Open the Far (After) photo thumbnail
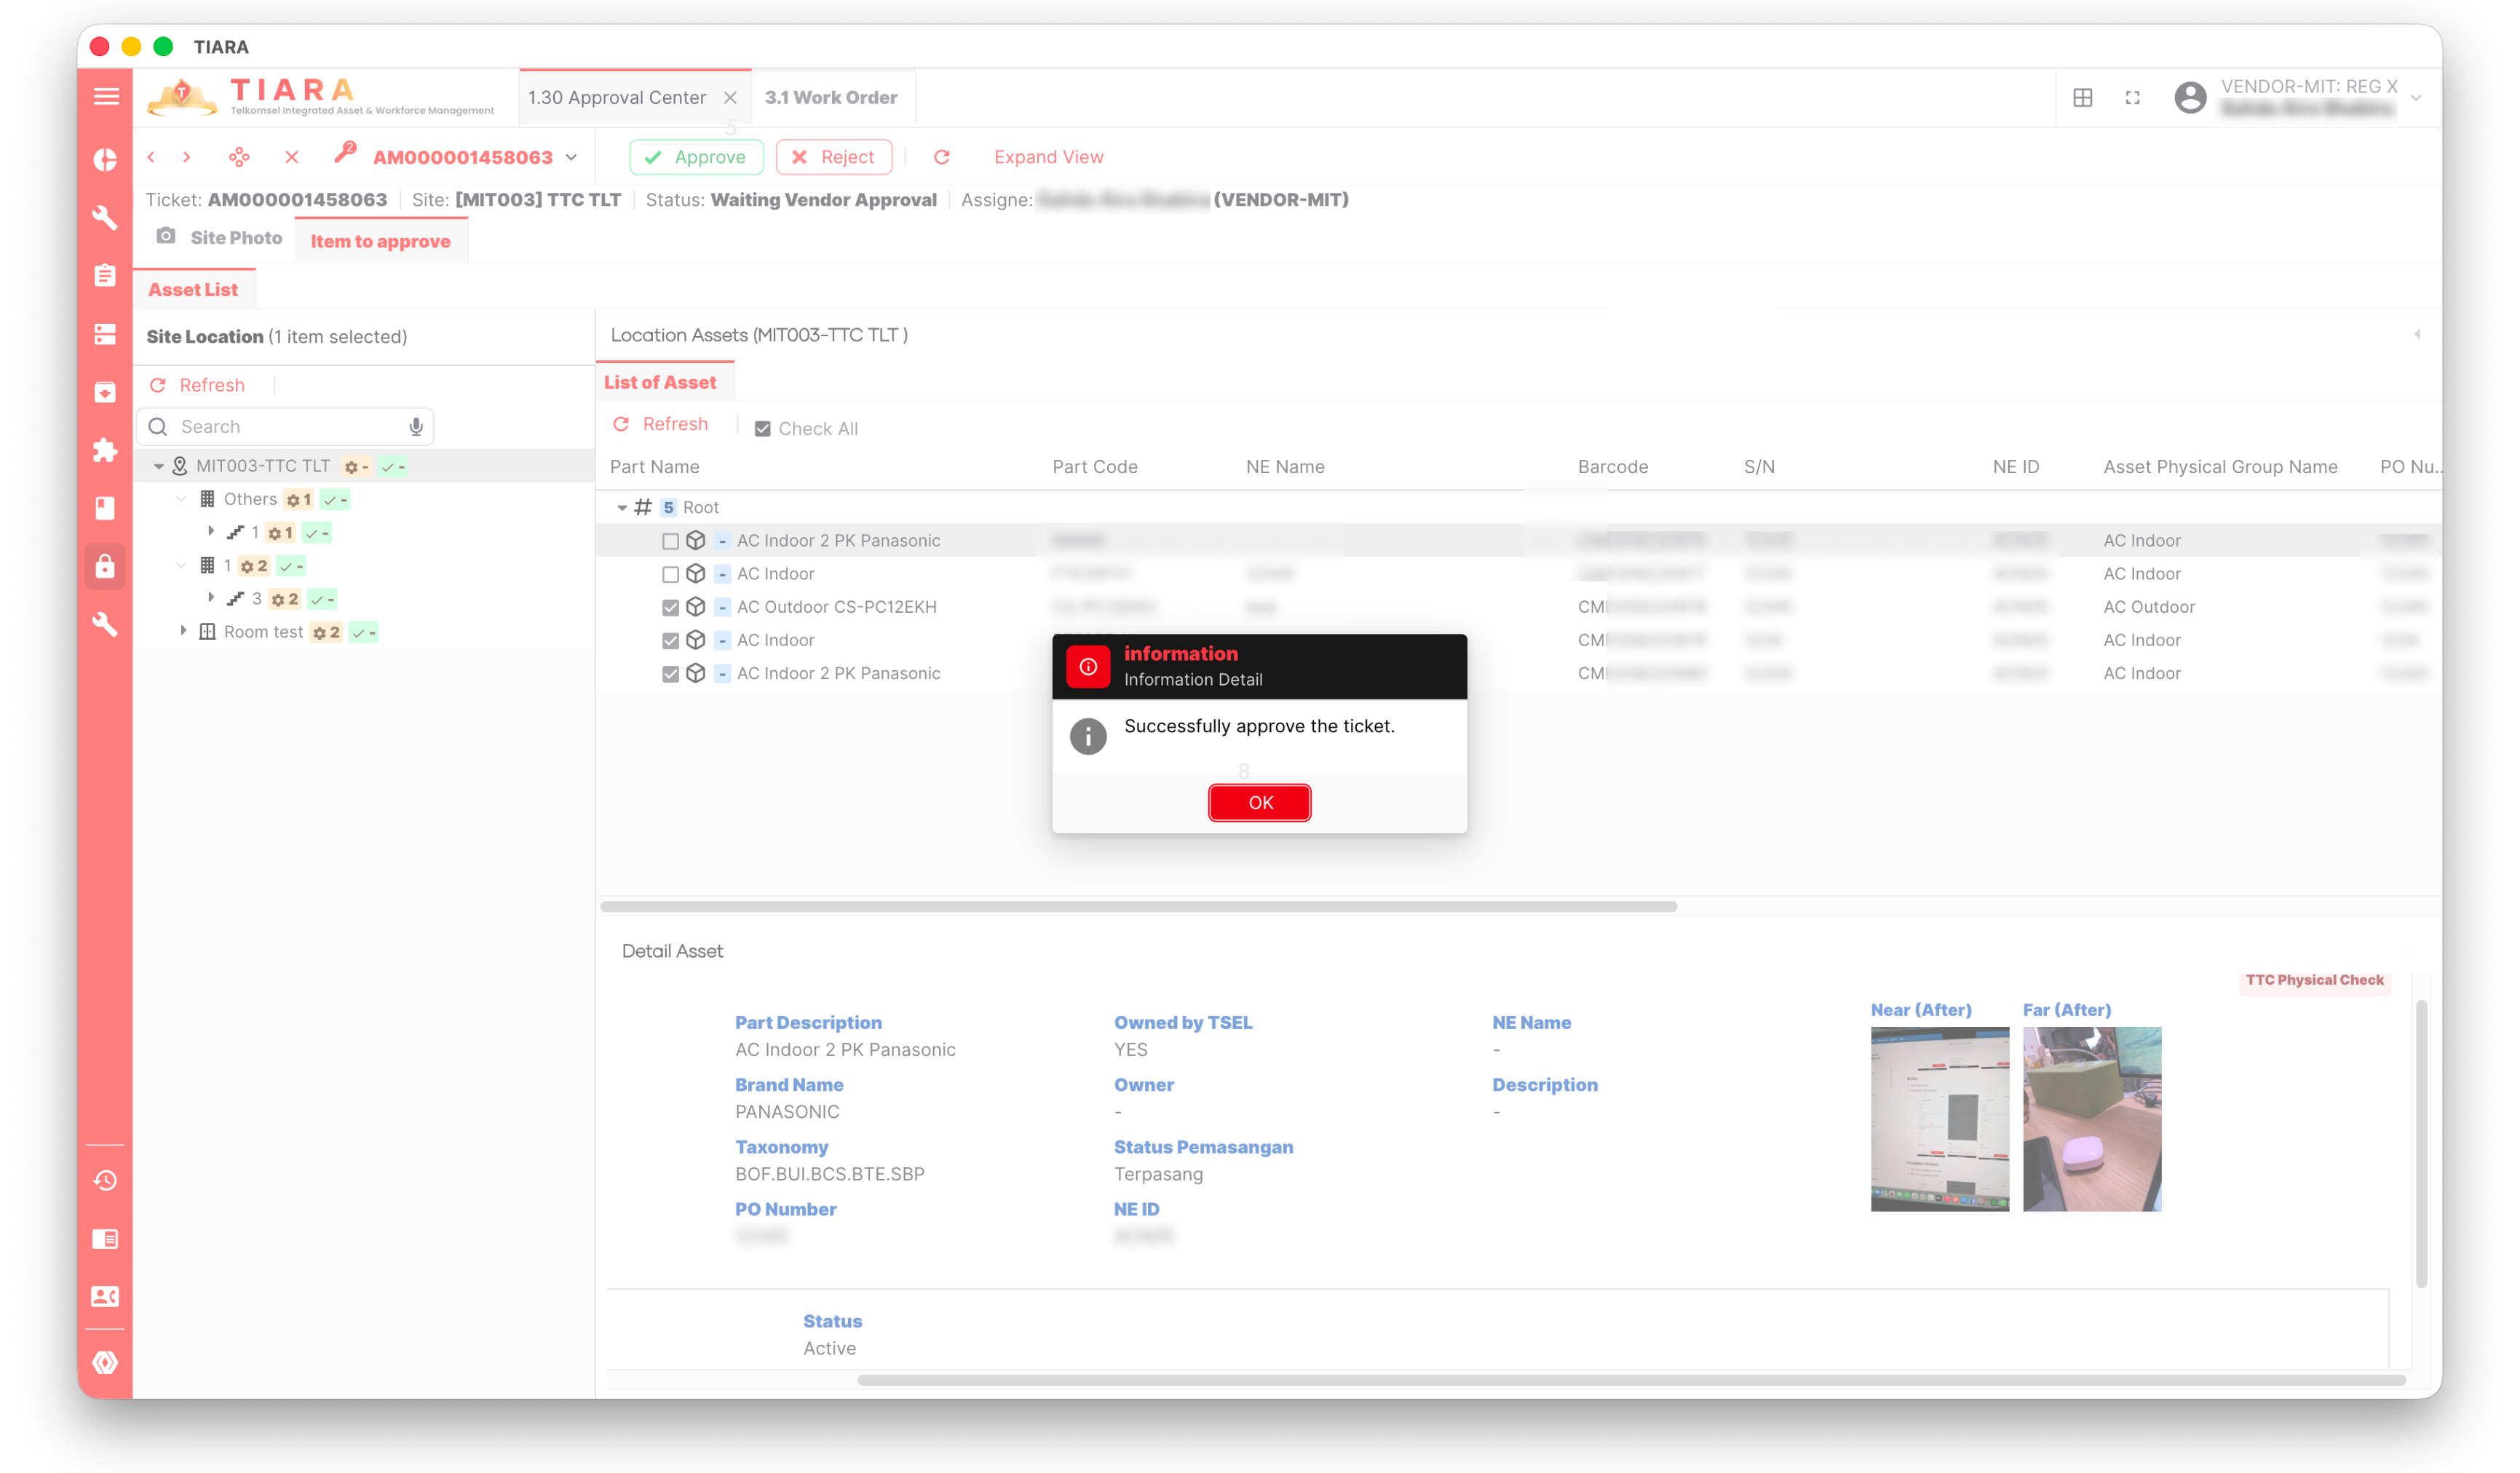Image resolution: width=2520 pixels, height=1473 pixels. point(2091,1118)
